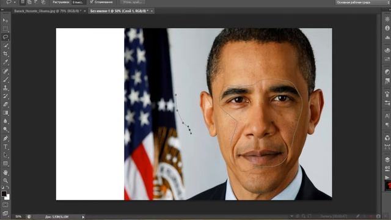Open the Channels panel icon
The width and height of the screenshot is (391, 220).
[387, 137]
